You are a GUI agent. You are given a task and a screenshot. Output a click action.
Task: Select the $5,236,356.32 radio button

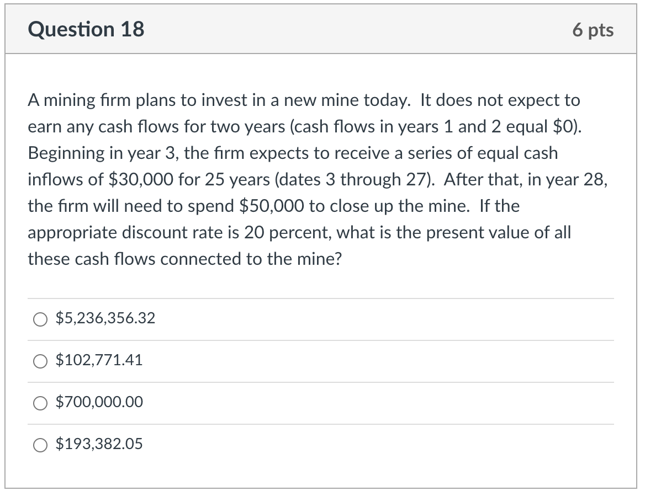pos(40,319)
